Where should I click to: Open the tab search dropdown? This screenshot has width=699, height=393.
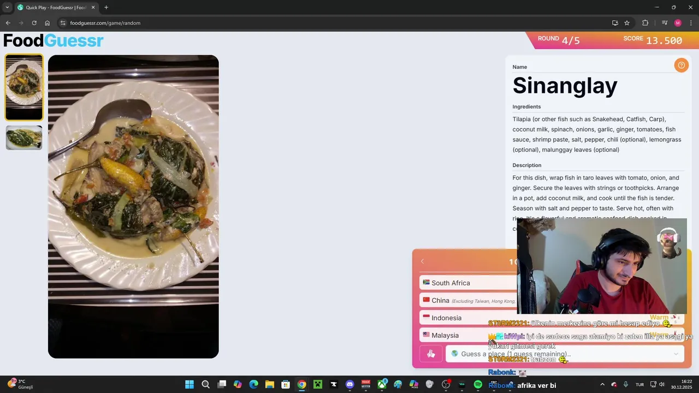7,8
